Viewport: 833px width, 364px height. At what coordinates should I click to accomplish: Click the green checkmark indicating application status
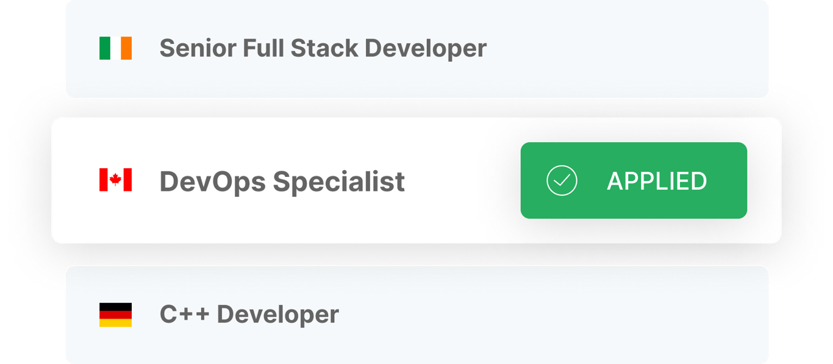(x=563, y=180)
